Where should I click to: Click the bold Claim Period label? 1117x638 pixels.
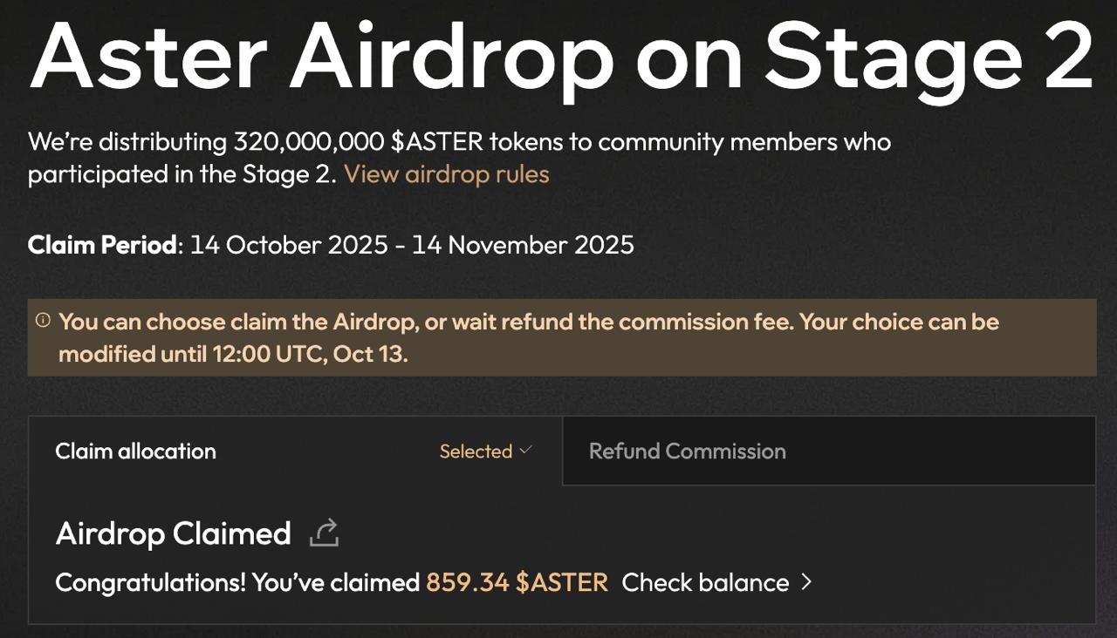coord(102,245)
